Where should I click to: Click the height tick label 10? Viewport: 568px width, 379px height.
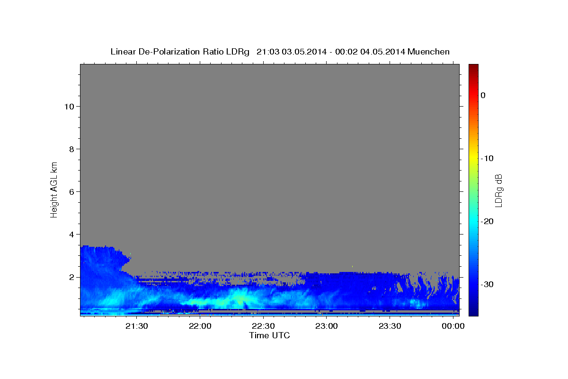69,106
